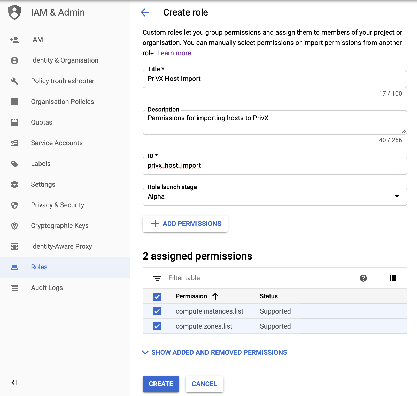
Task: Click the Privacy & Security shield icon
Action: (14, 205)
